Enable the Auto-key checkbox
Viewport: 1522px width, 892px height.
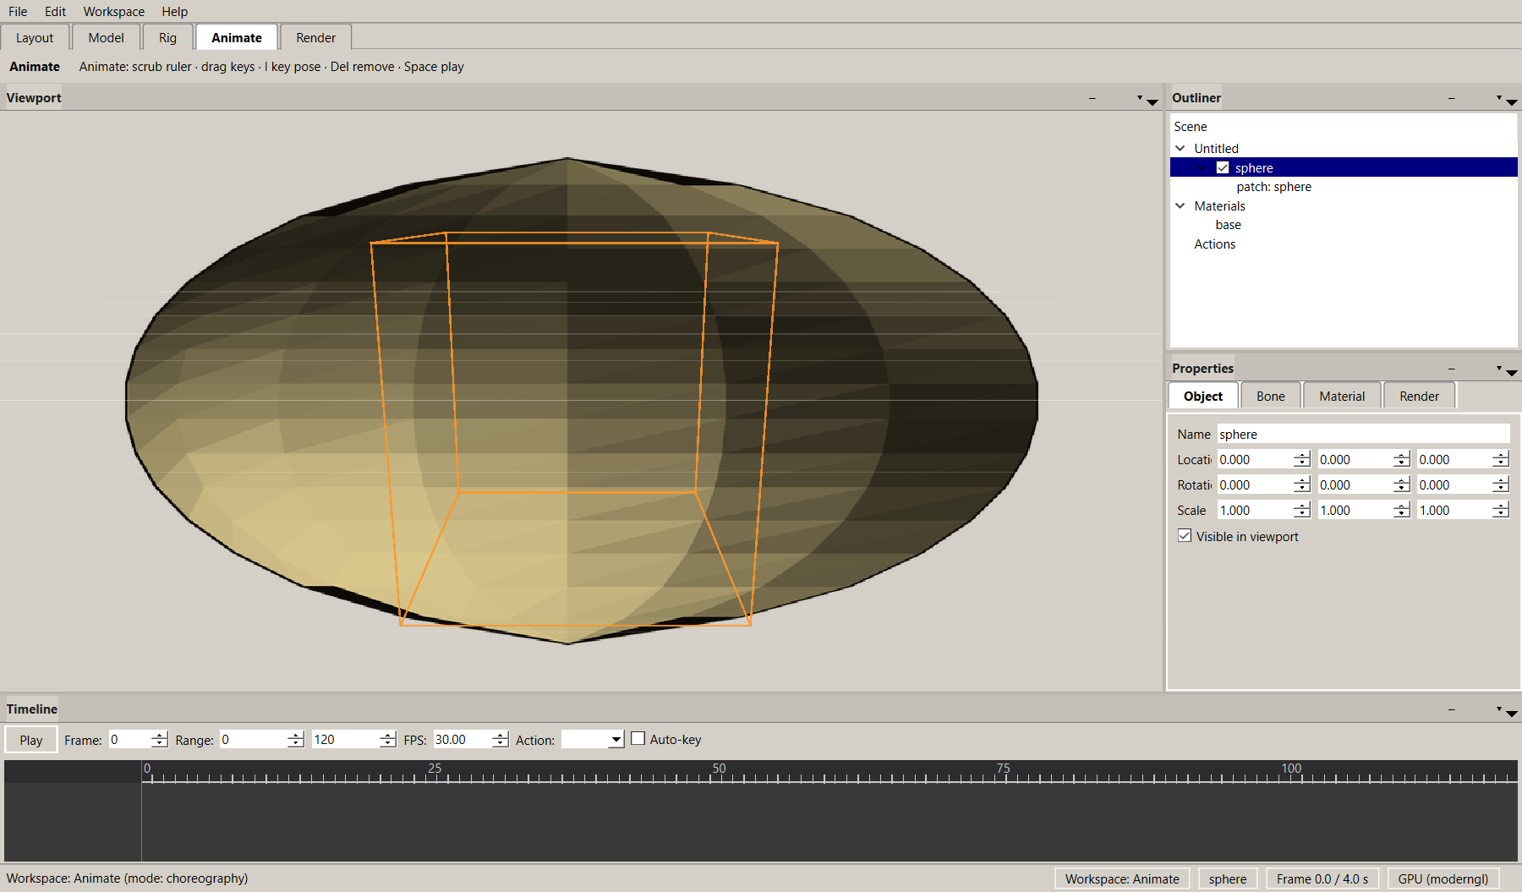tap(638, 738)
